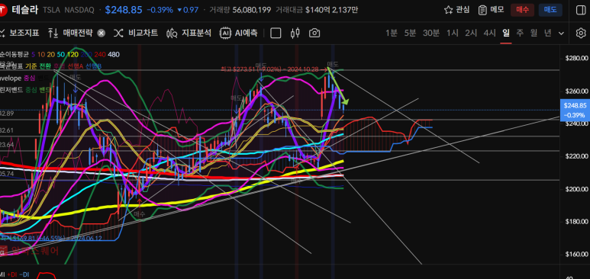
Task: Switch to 1시 hourly timeframe
Action: click(453, 33)
